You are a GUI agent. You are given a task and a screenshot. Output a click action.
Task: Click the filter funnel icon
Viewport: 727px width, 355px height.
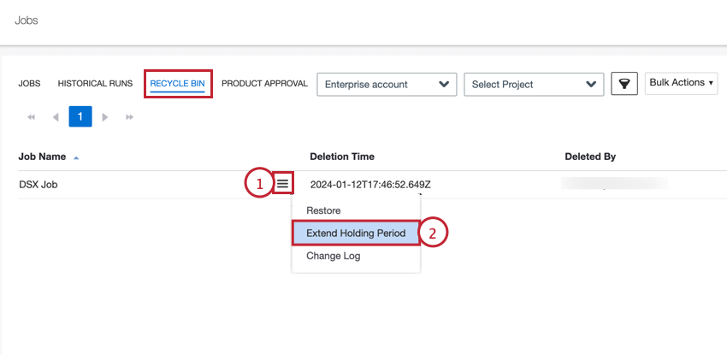click(x=624, y=84)
